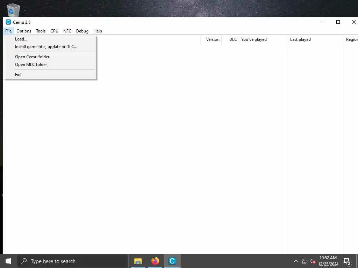The width and height of the screenshot is (358, 268).
Task: Sort by You've played column header
Action: pyautogui.click(x=264, y=39)
